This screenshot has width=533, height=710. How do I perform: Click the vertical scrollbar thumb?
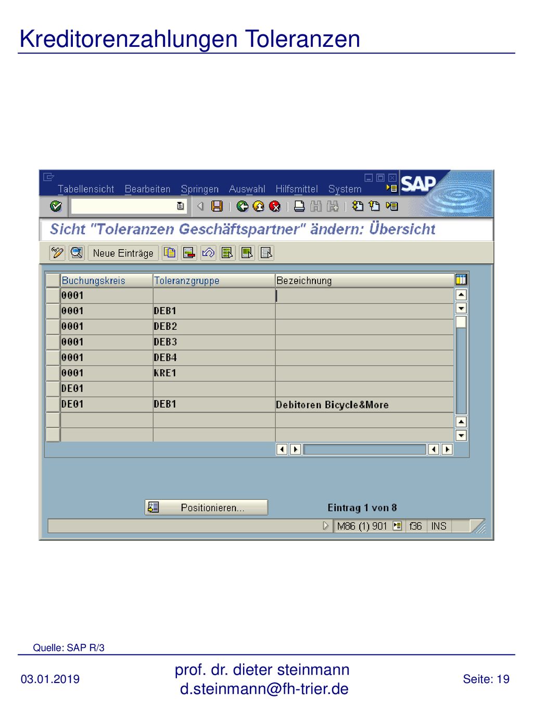(461, 322)
